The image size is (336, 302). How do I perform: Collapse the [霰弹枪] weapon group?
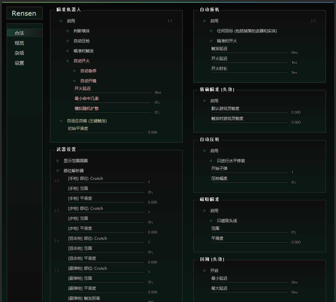(x=57, y=271)
